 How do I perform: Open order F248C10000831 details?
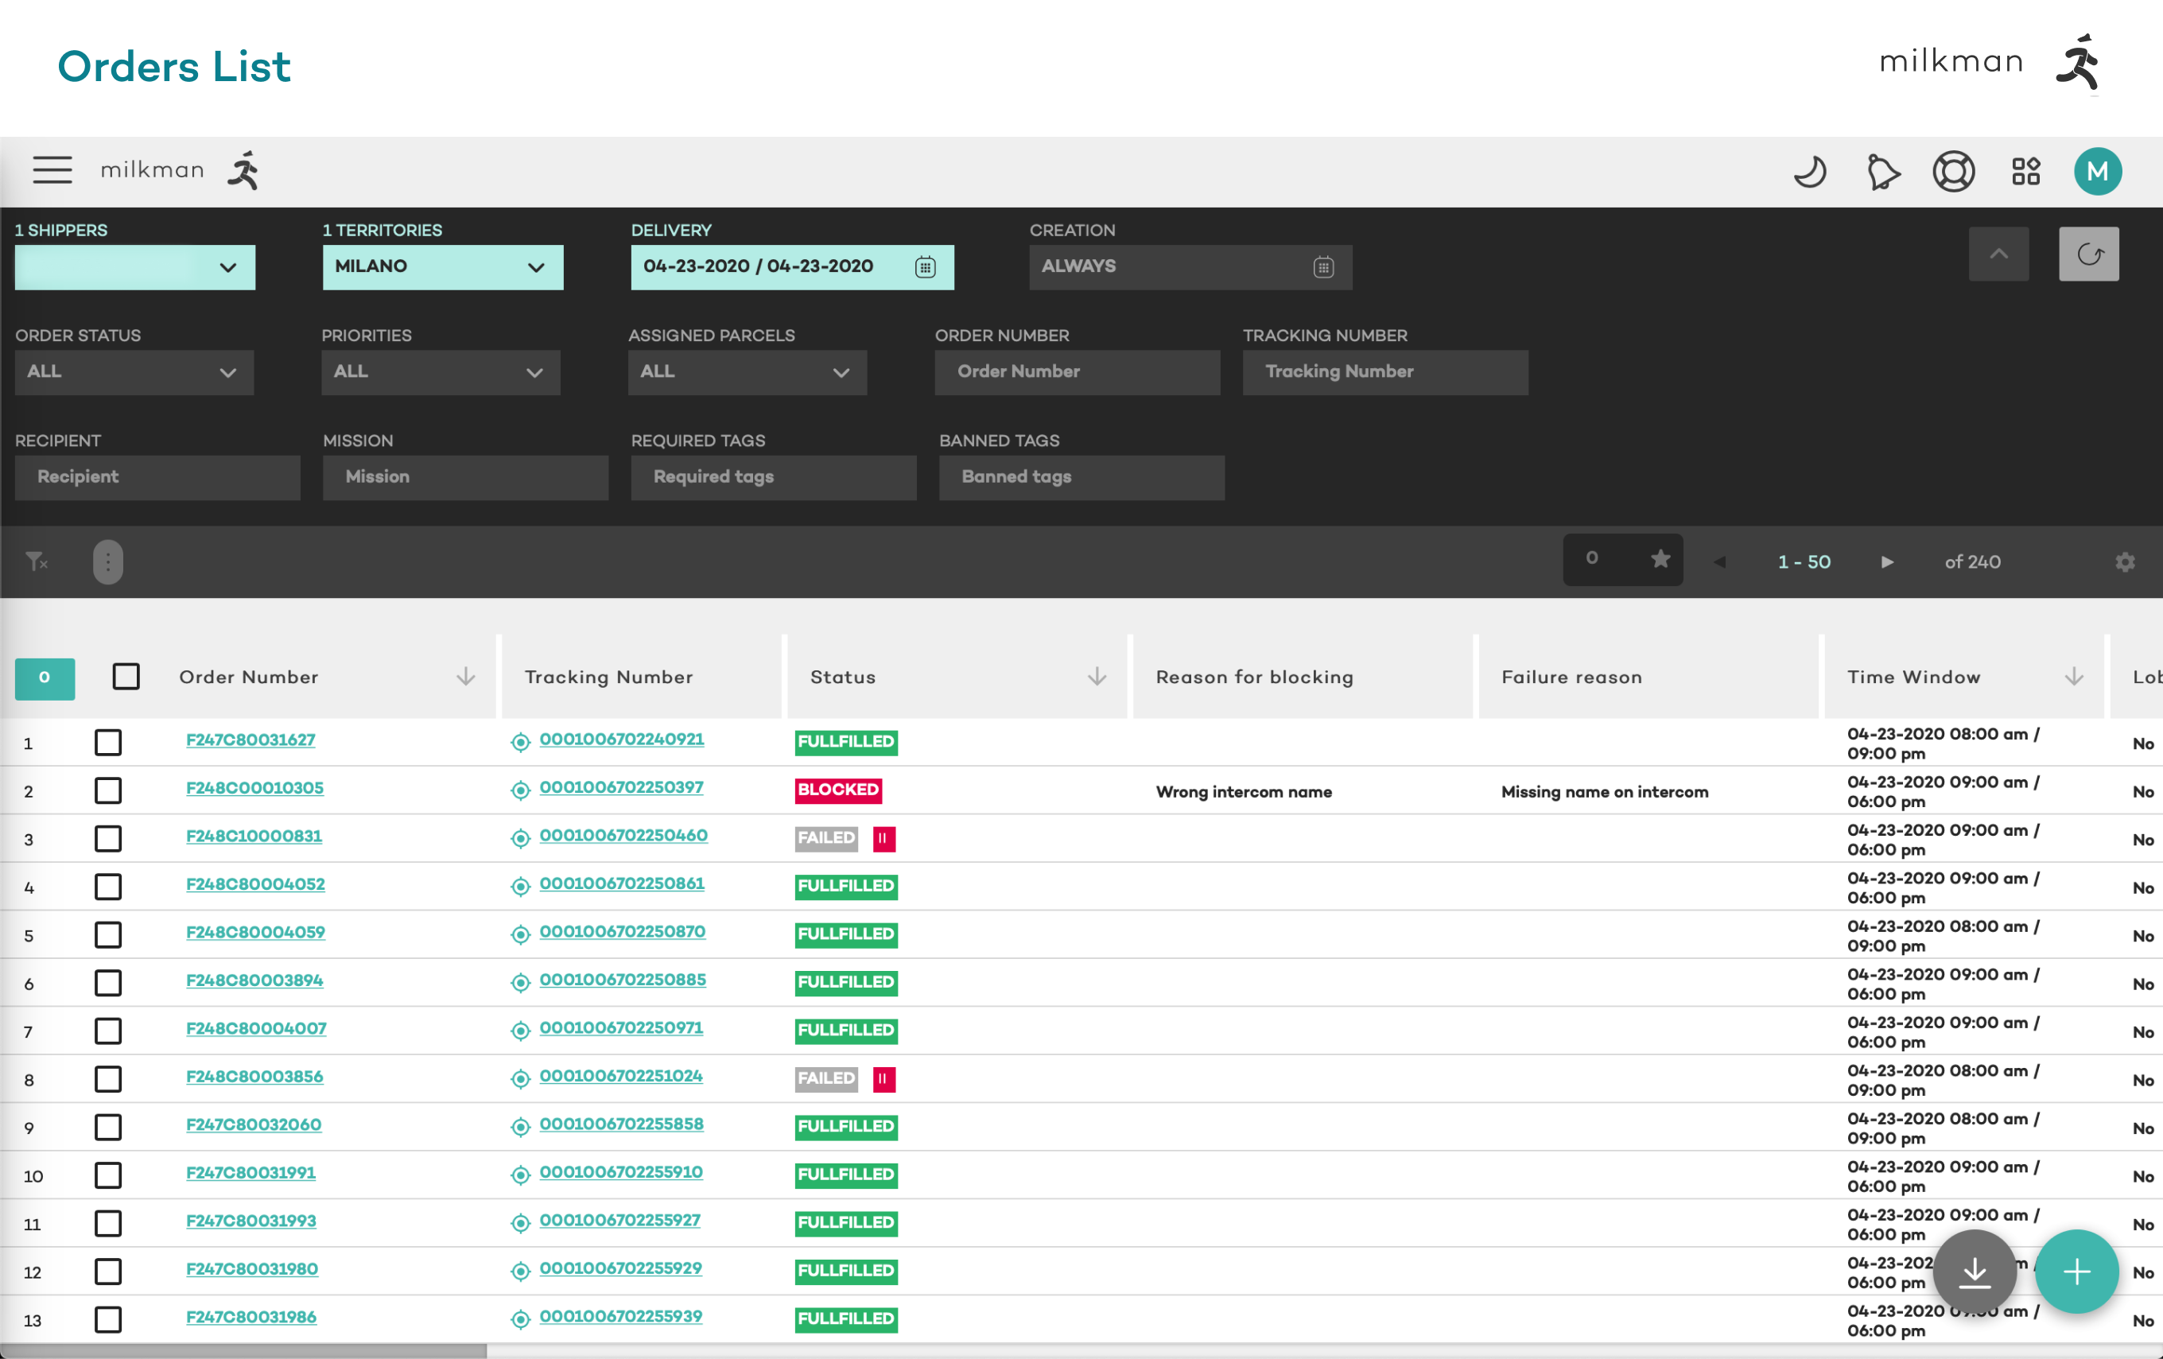[x=254, y=837]
